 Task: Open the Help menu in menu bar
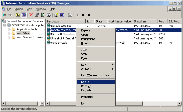point(53,9)
